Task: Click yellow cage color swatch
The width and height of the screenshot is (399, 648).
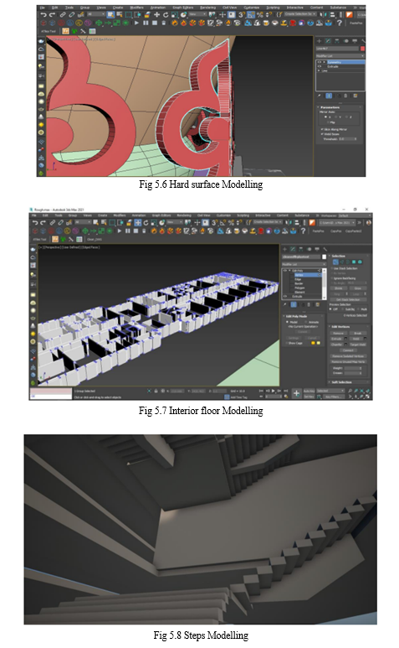Action: [313, 343]
